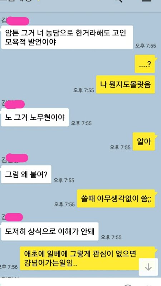Jump to latest message with down arrow
Viewport: 161px width, 286px height.
point(148,267)
